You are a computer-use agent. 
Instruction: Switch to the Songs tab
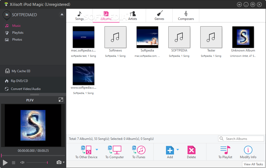tap(79, 16)
